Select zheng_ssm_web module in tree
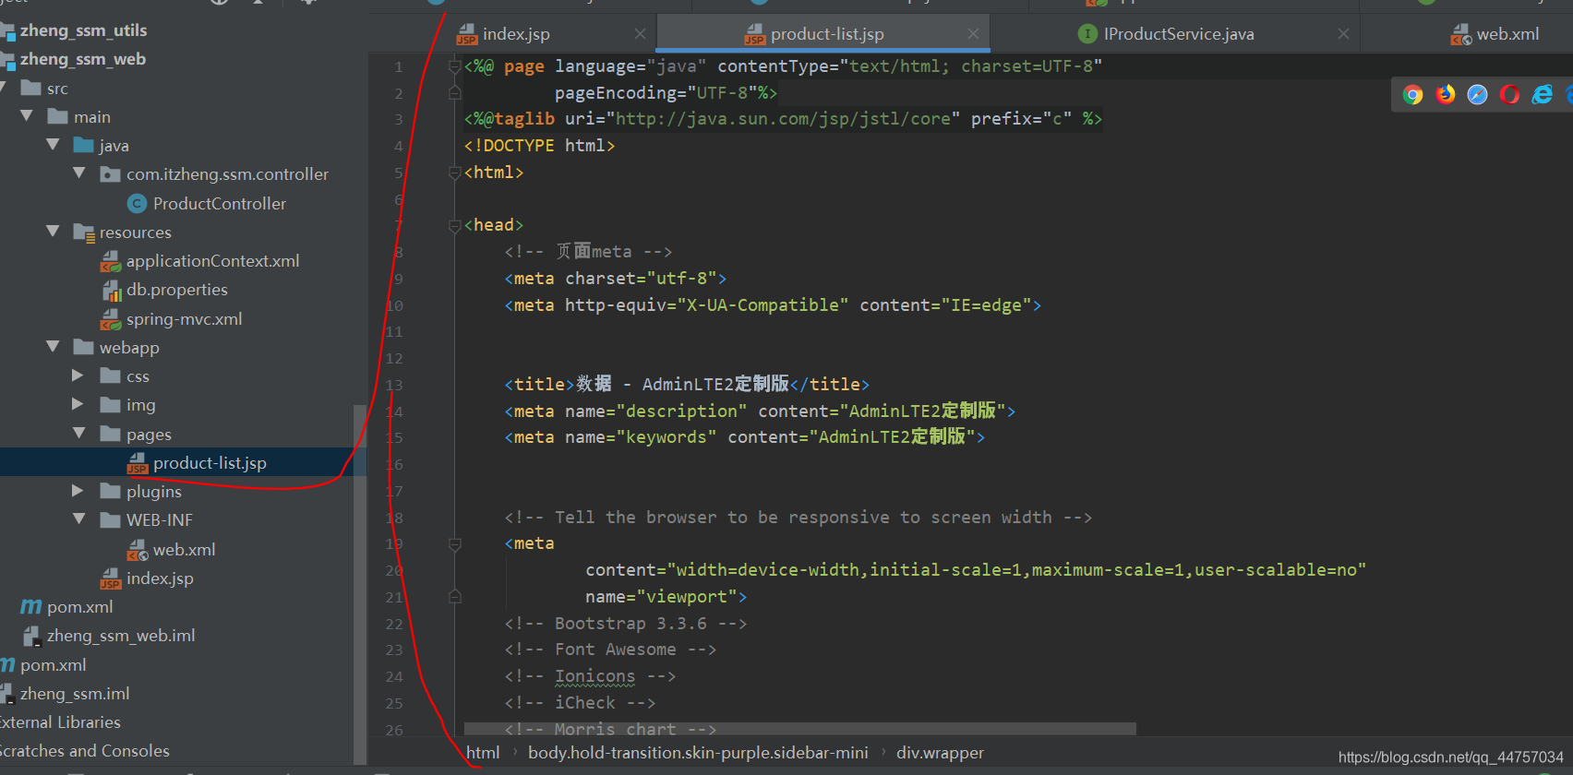The image size is (1573, 775). 83,59
